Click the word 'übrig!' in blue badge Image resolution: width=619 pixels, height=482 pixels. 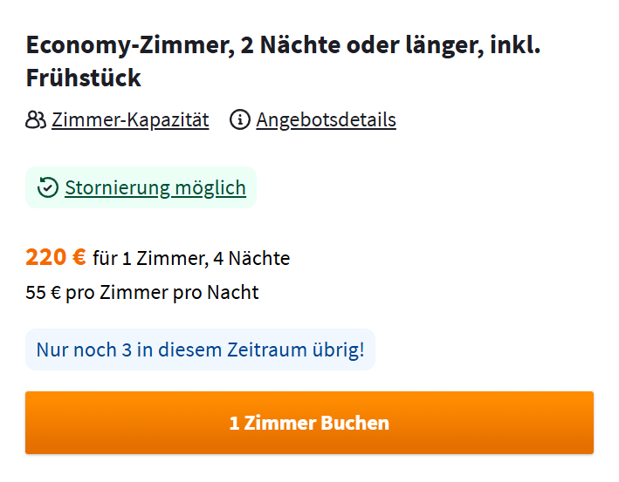click(339, 350)
